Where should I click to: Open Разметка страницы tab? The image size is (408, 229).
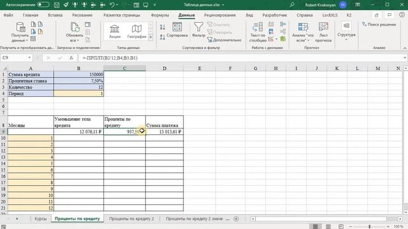[x=122, y=15]
